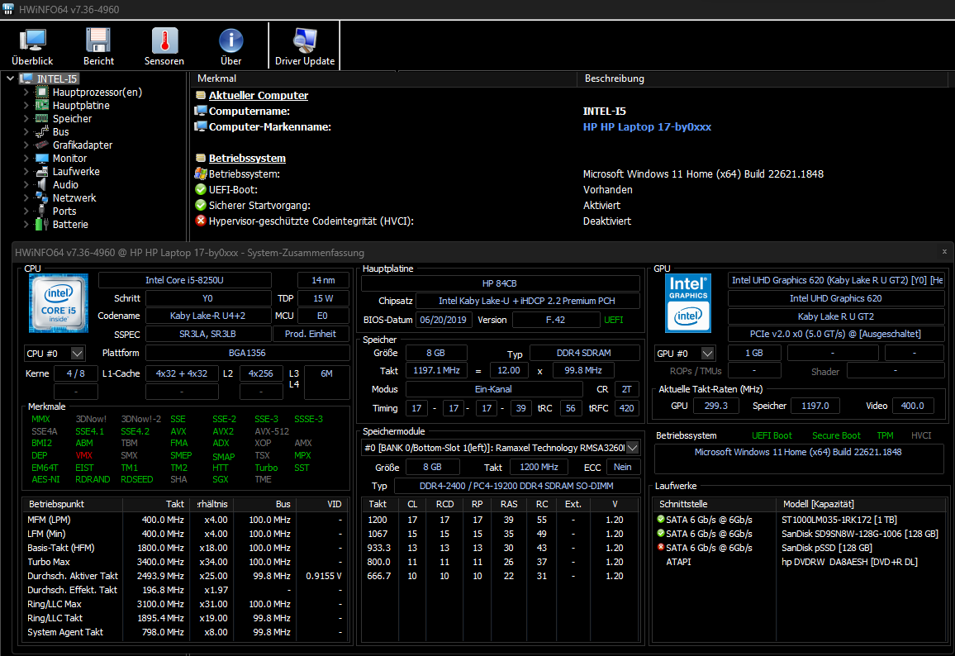
Task: Click the HVCI red cross icon
Action: 201,221
